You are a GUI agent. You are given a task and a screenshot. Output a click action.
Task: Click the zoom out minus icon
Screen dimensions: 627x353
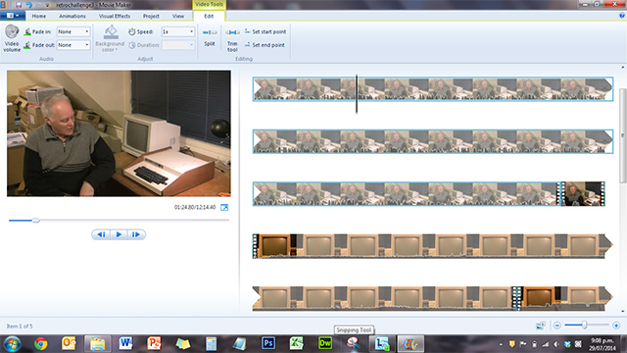click(557, 326)
